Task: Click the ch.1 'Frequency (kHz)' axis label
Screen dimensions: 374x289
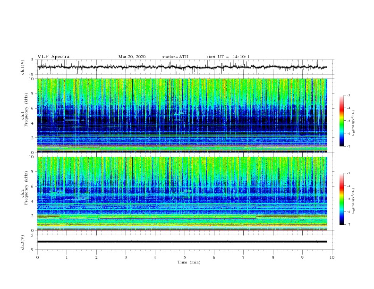Action: (26, 109)
